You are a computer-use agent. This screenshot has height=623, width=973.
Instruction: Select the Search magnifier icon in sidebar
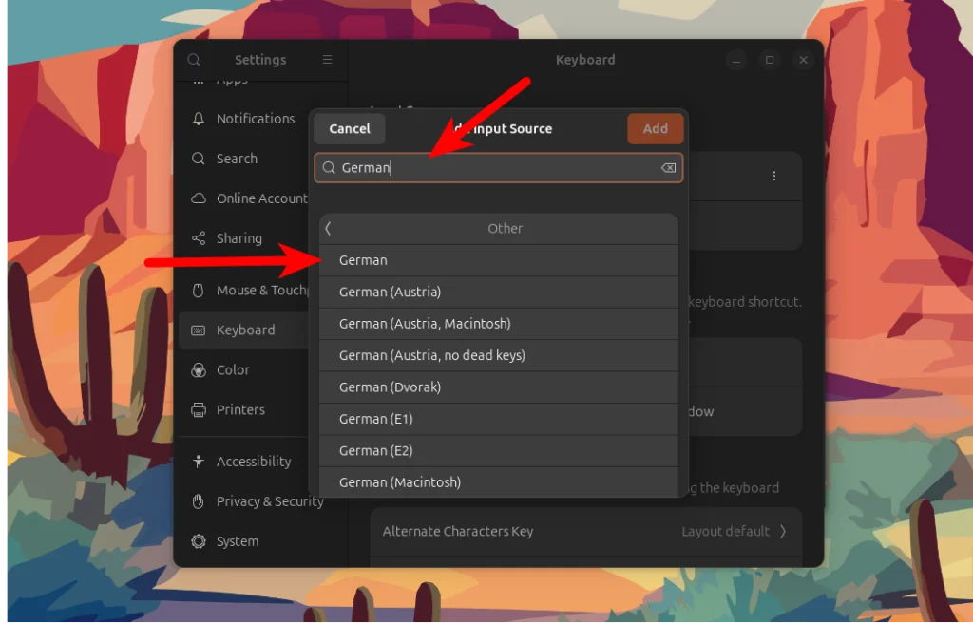[x=198, y=159]
